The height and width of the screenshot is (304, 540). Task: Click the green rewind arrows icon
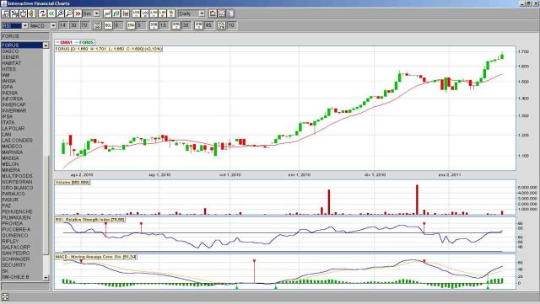coord(51,13)
